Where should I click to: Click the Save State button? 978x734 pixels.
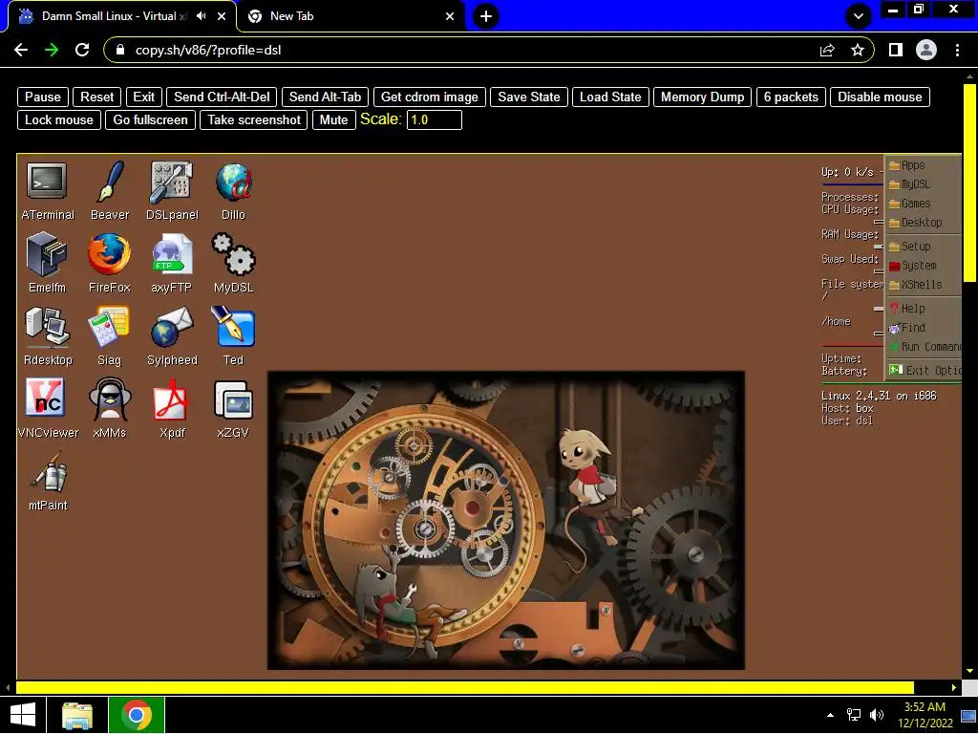529,97
